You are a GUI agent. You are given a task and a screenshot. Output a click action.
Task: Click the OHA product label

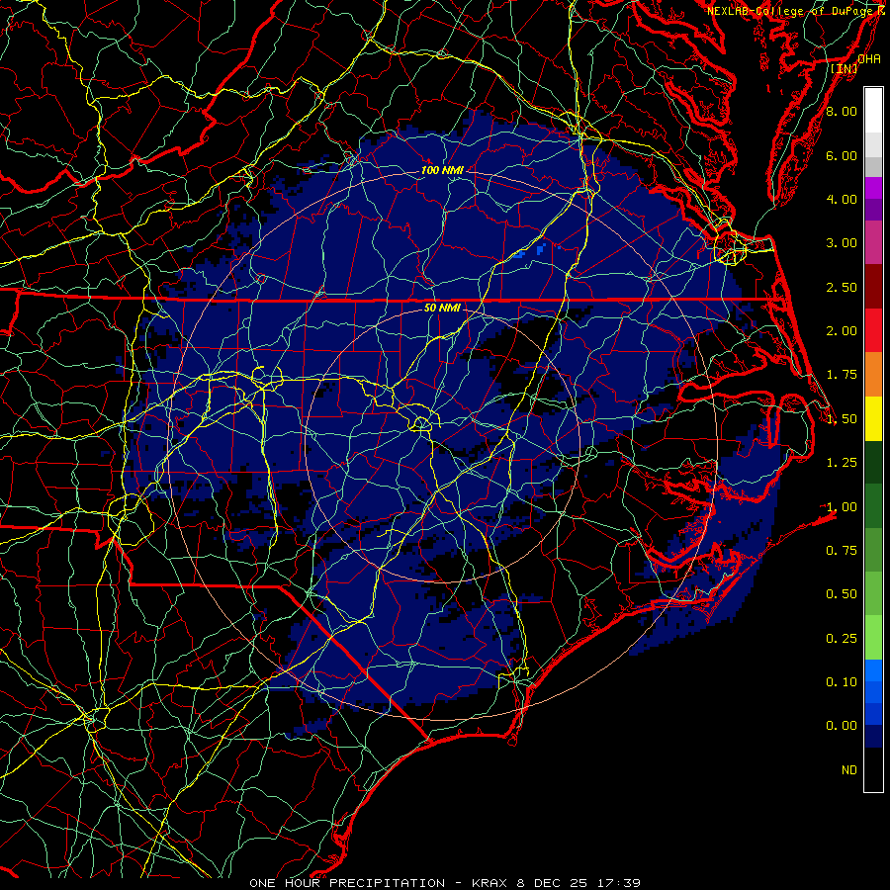tap(869, 58)
